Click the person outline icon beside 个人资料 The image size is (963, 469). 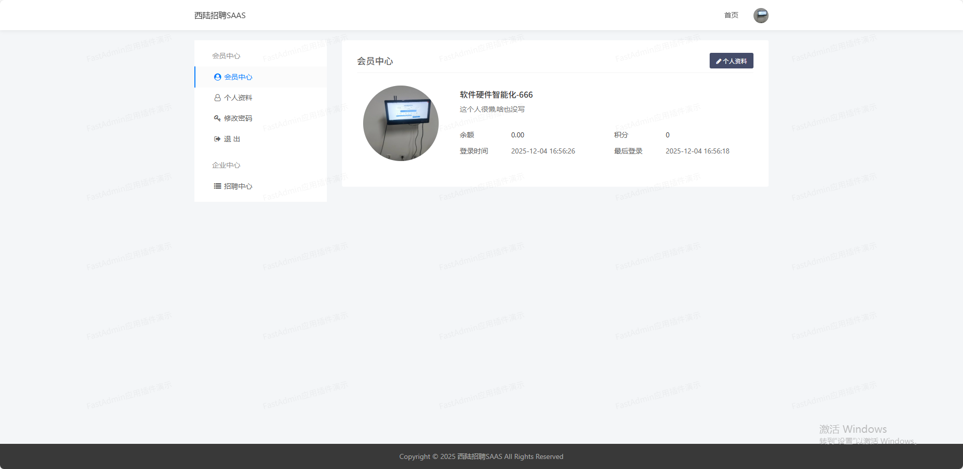(218, 98)
